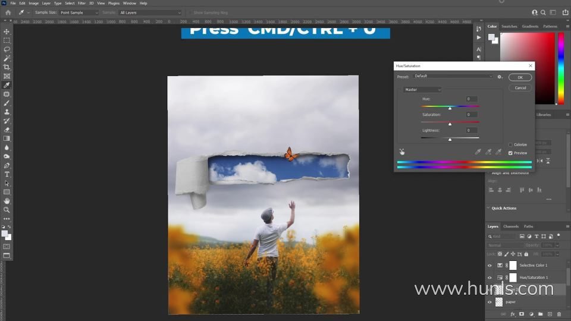
Task: Click the on-image adjustment hand icon
Action: [x=402, y=152]
